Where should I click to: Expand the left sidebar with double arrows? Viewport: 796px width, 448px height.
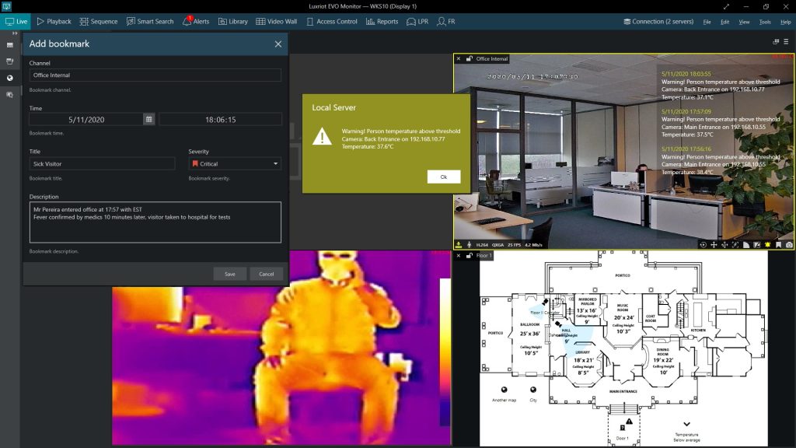pyautogui.click(x=16, y=33)
